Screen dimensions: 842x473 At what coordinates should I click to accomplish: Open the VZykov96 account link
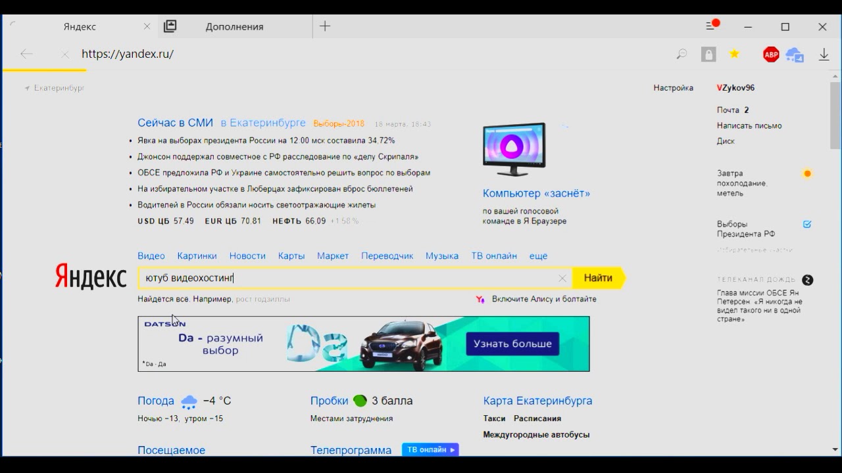735,87
